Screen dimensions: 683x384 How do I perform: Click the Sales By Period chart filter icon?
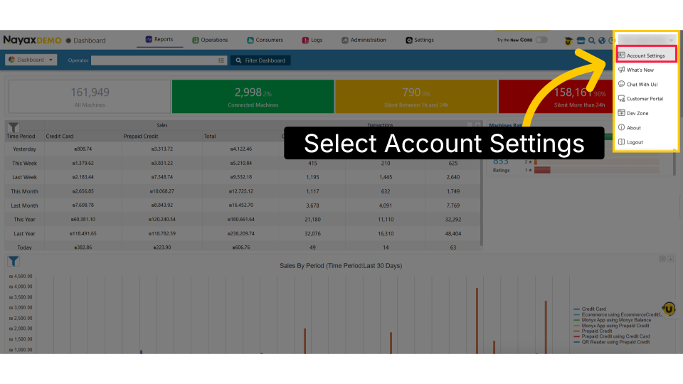tap(14, 261)
